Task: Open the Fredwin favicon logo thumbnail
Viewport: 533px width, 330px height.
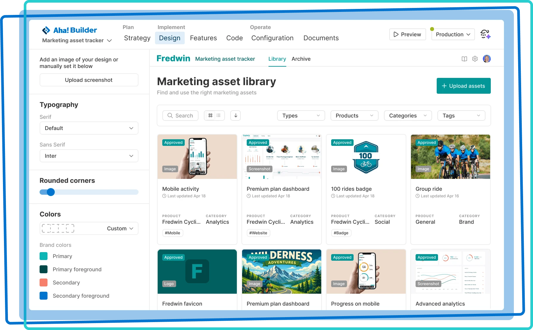Action: pyautogui.click(x=197, y=272)
